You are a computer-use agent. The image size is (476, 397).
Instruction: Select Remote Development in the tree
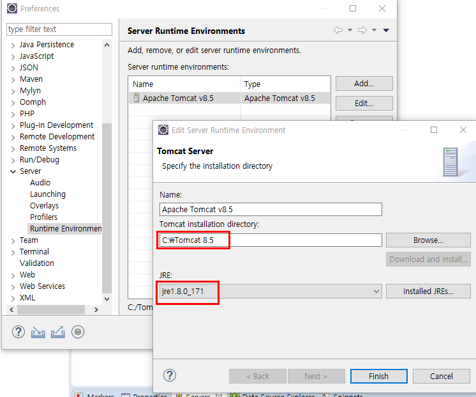pyautogui.click(x=57, y=137)
